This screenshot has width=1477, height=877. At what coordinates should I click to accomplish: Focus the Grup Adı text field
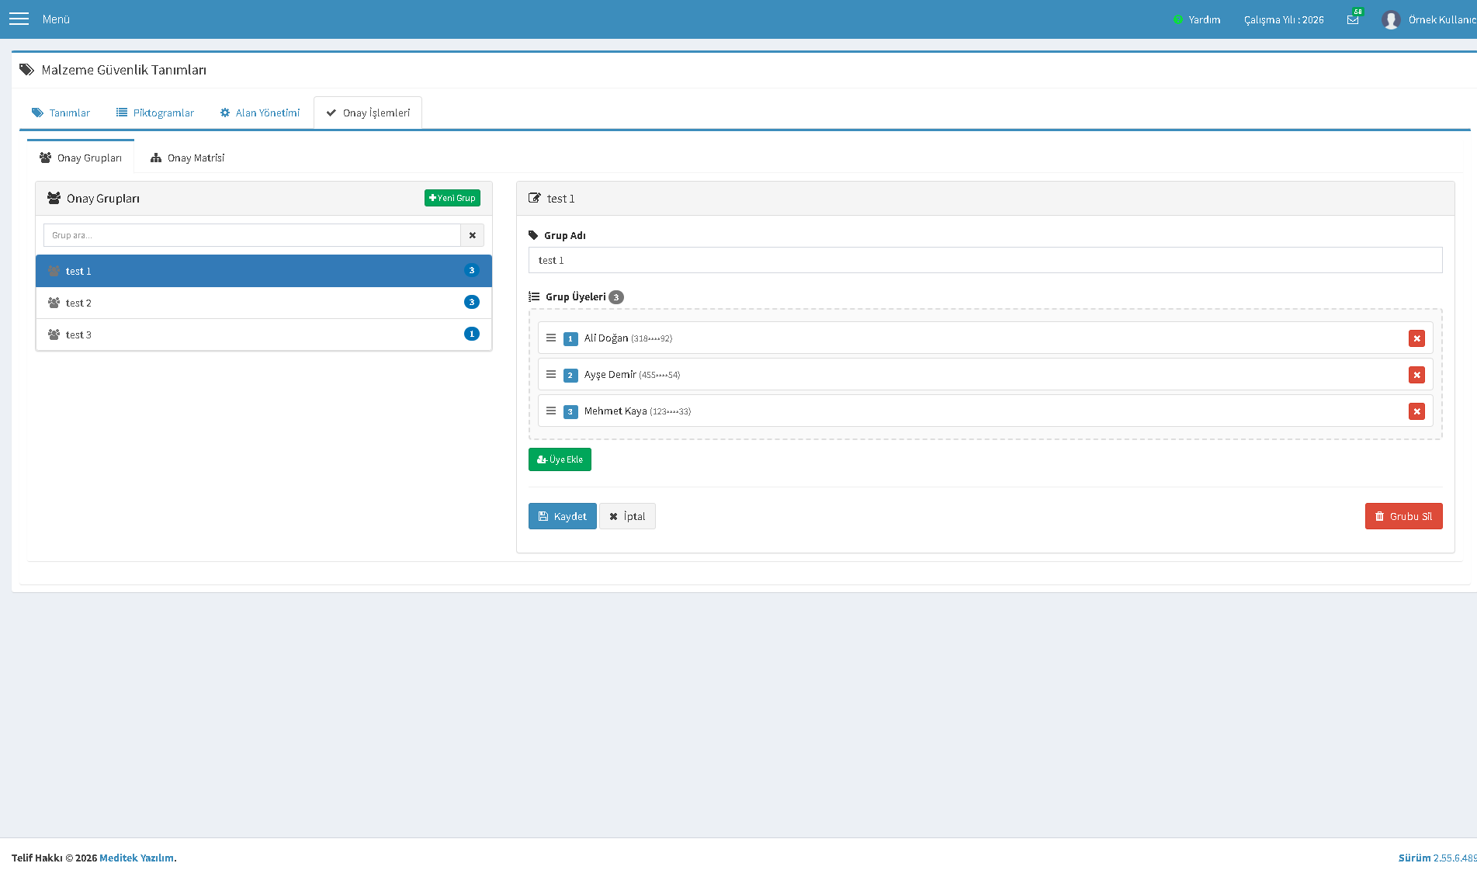click(986, 260)
